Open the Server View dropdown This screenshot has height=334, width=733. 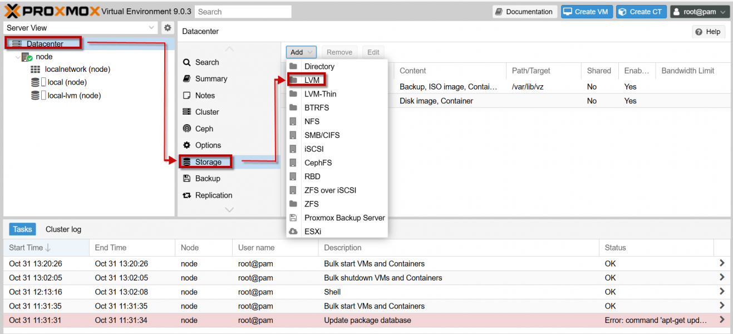152,27
